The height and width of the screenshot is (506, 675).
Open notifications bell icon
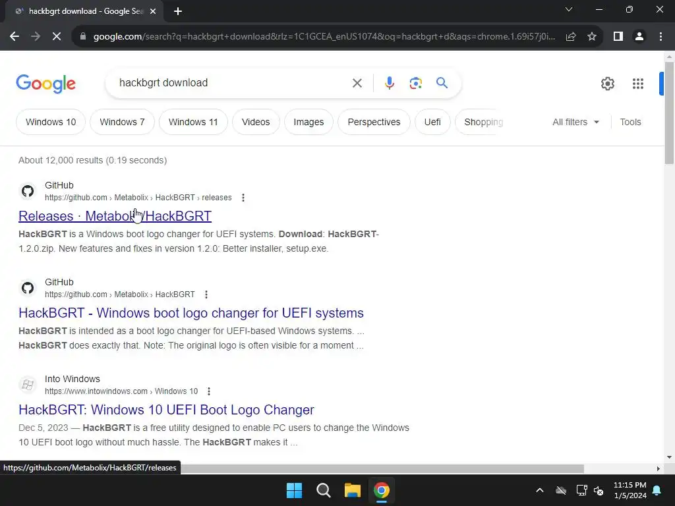point(657,490)
